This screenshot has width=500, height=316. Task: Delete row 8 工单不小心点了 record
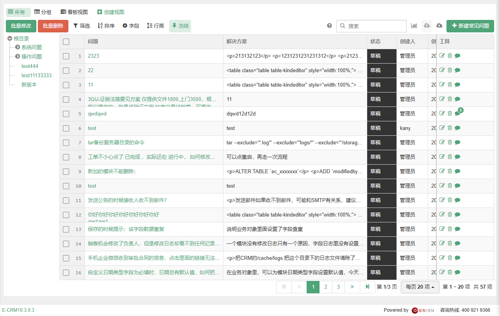450,157
